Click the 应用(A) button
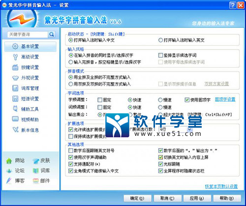The image size is (246, 206). (x=197, y=199)
